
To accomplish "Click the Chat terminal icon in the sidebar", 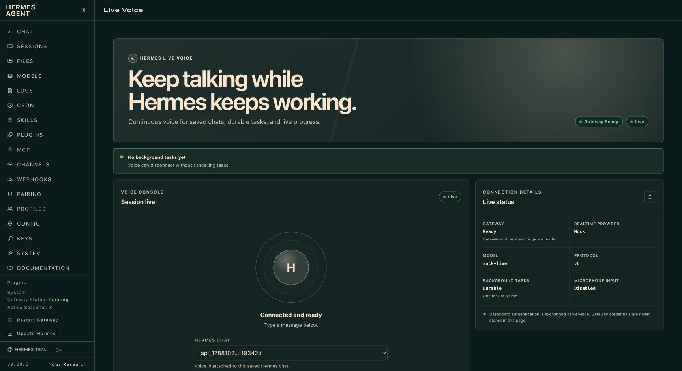I will (x=10, y=32).
